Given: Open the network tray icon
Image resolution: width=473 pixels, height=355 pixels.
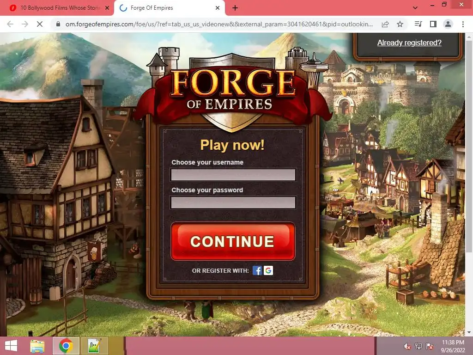Looking at the screenshot, I should [x=418, y=346].
